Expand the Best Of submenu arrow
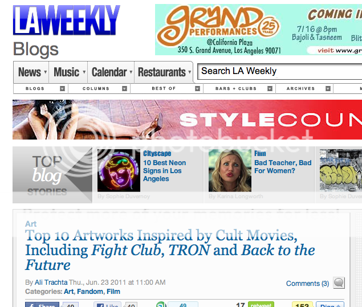The image size is (362, 307). click(x=197, y=89)
